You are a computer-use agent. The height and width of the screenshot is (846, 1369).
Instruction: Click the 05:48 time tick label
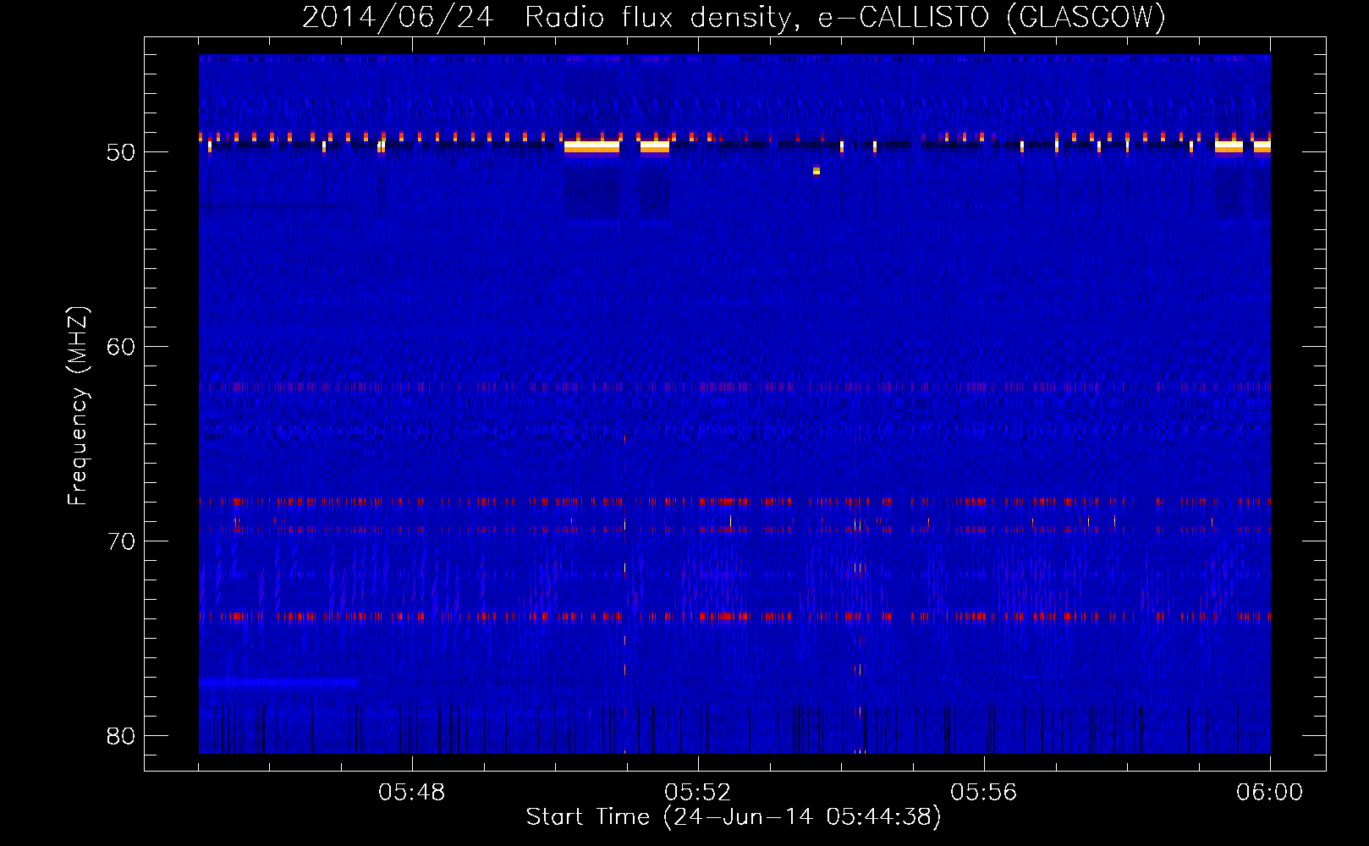412,793
